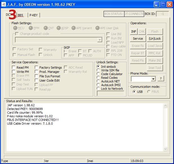Screen dimensions: 174x164
Task: Select FBUS communication mode
Action: click(x=149, y=92)
